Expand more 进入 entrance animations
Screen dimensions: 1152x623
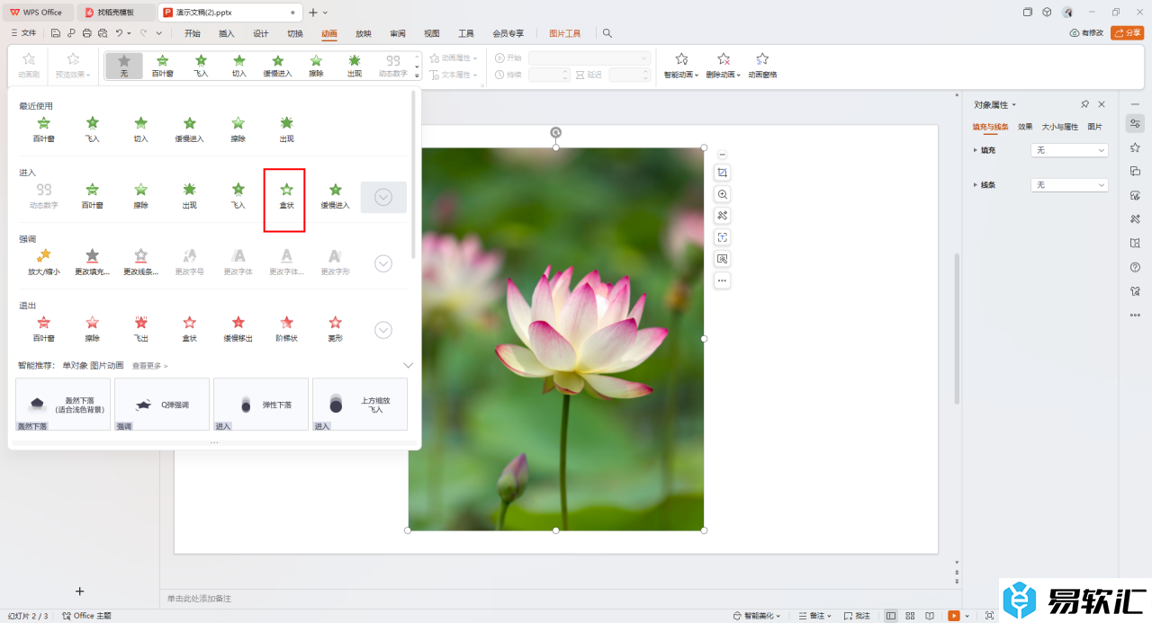pos(383,197)
